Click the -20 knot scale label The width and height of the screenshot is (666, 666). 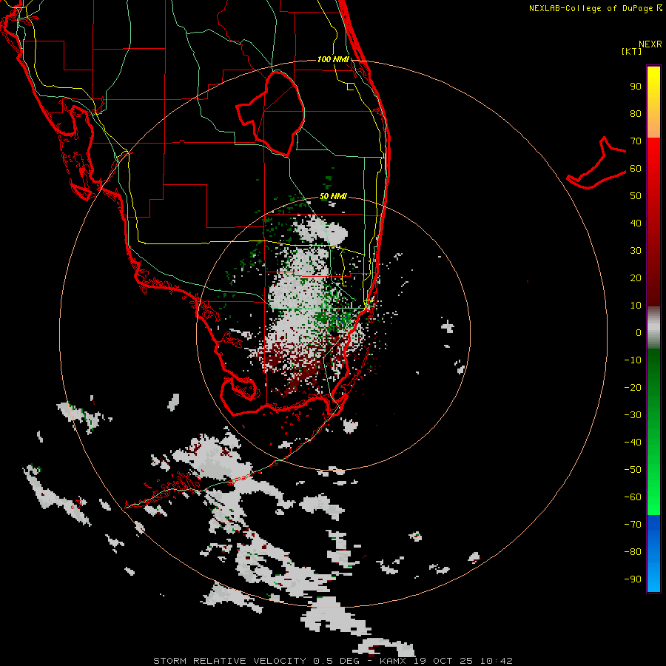click(x=633, y=387)
